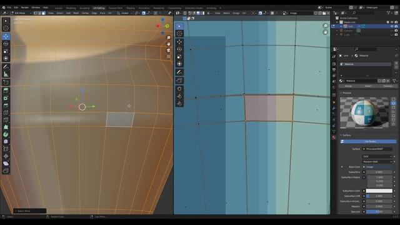400x225 pixels.
Task: Choose the UV editor Pinch tool
Action: (x=179, y=103)
